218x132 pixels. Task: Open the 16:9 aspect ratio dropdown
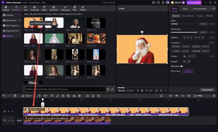tap(151, 91)
